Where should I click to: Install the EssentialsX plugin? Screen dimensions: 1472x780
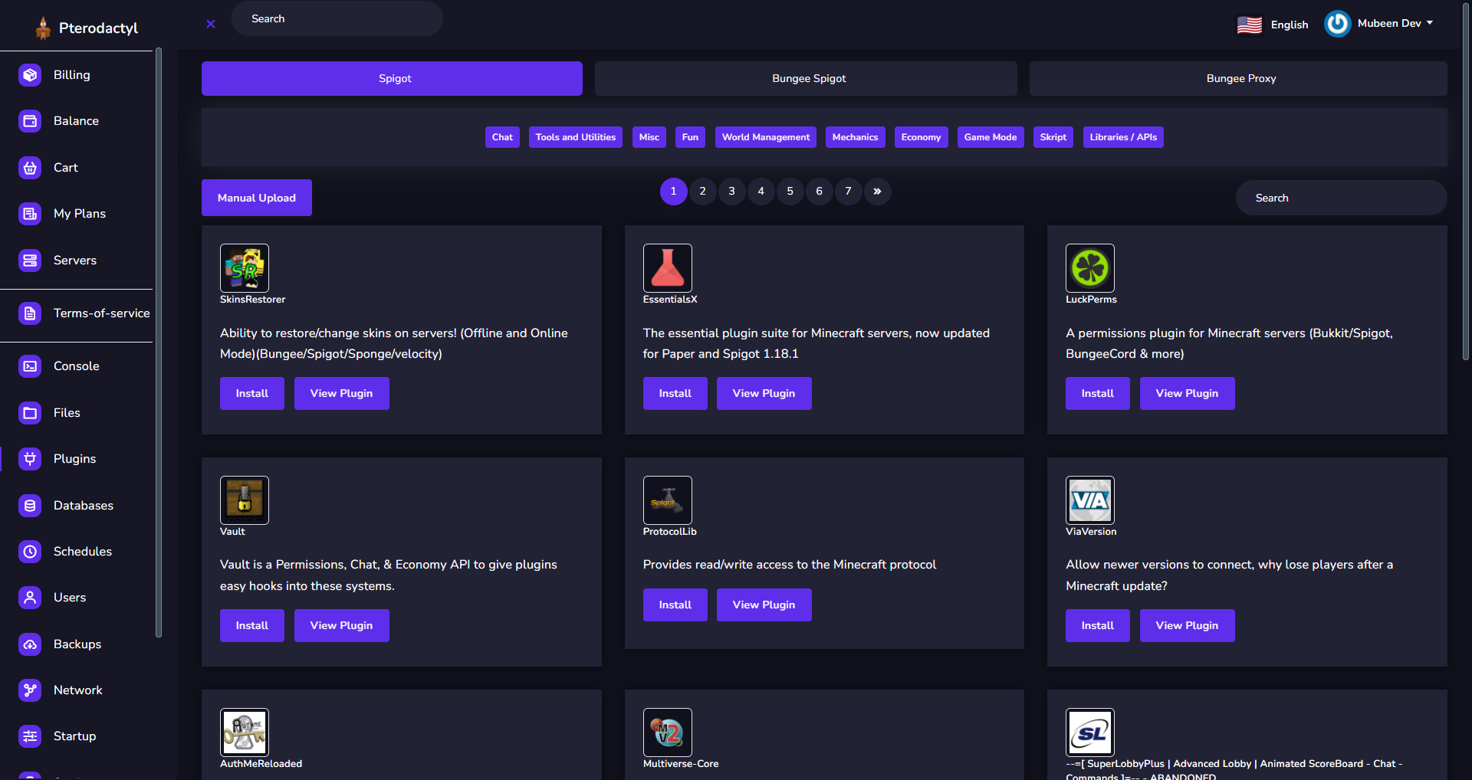coord(675,394)
